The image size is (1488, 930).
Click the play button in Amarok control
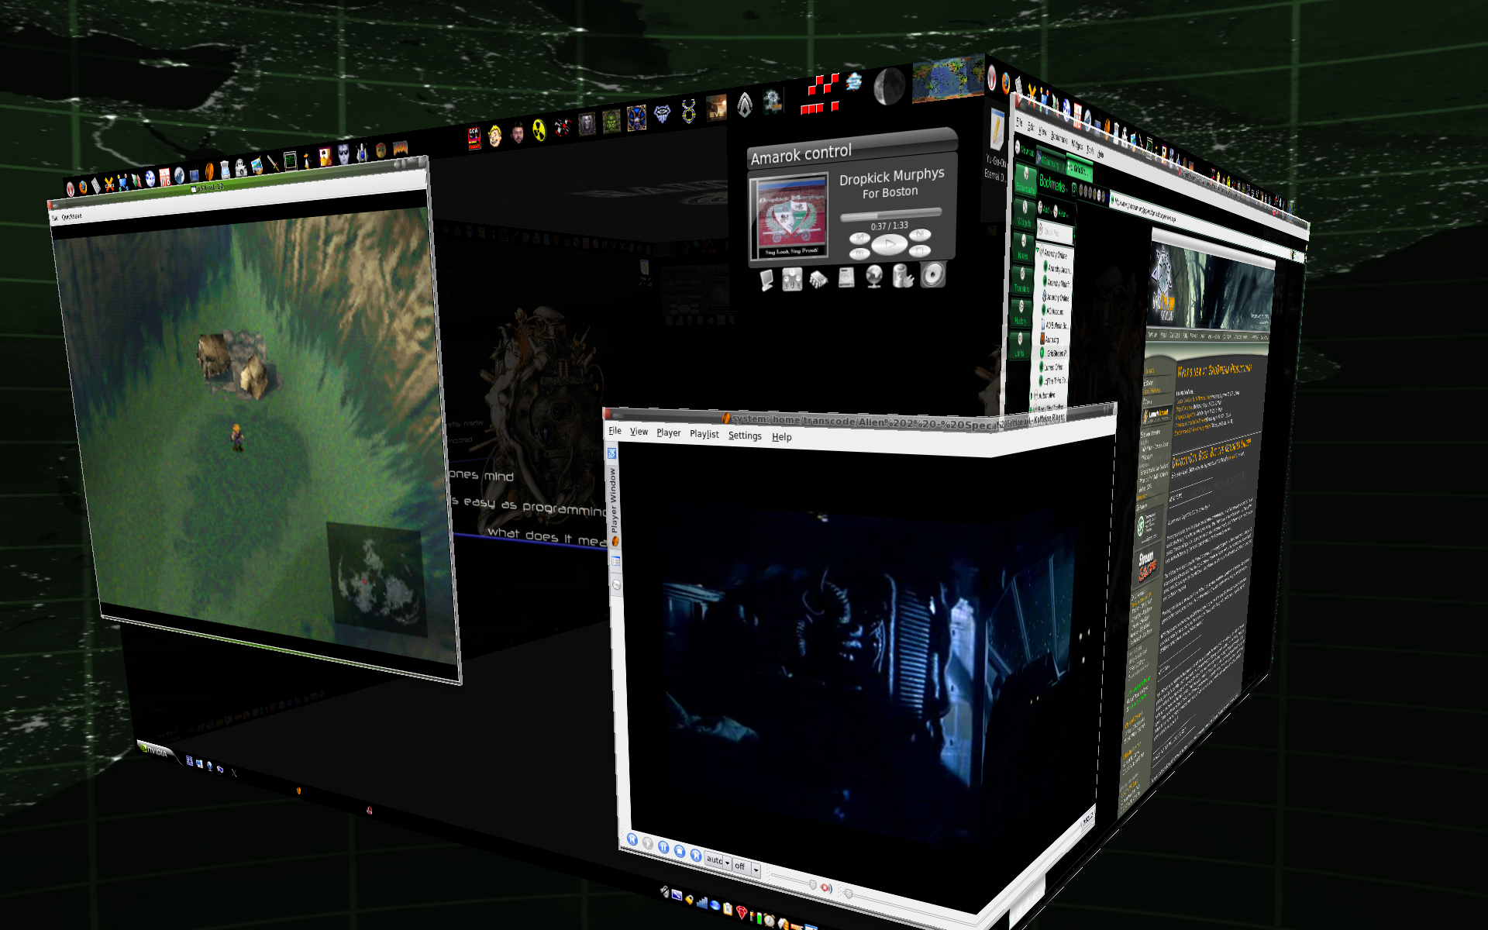889,245
